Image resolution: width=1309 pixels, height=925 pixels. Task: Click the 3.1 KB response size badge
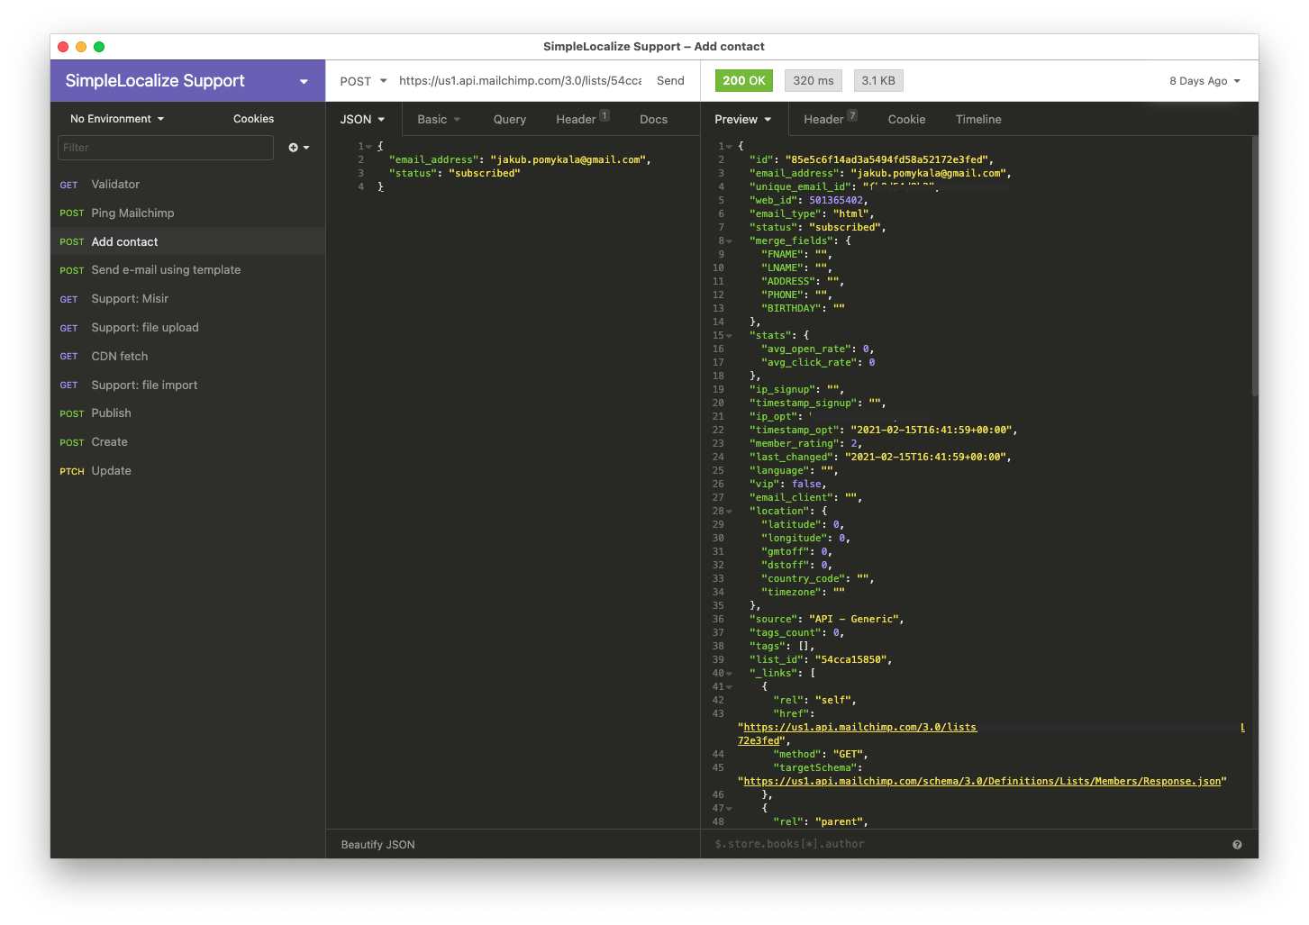point(878,80)
